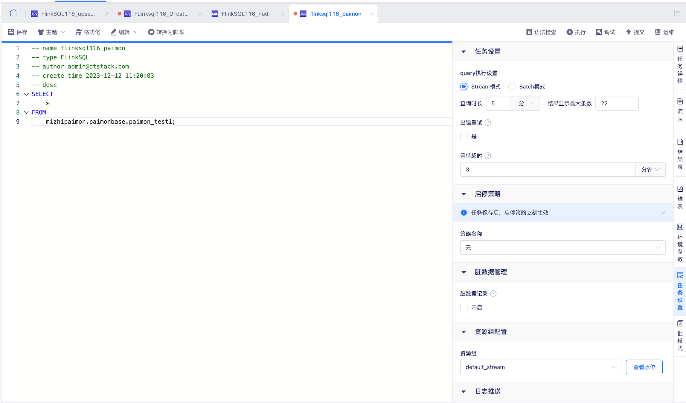
Task: Open the Edit (编辑) dropdown
Action: coord(124,32)
